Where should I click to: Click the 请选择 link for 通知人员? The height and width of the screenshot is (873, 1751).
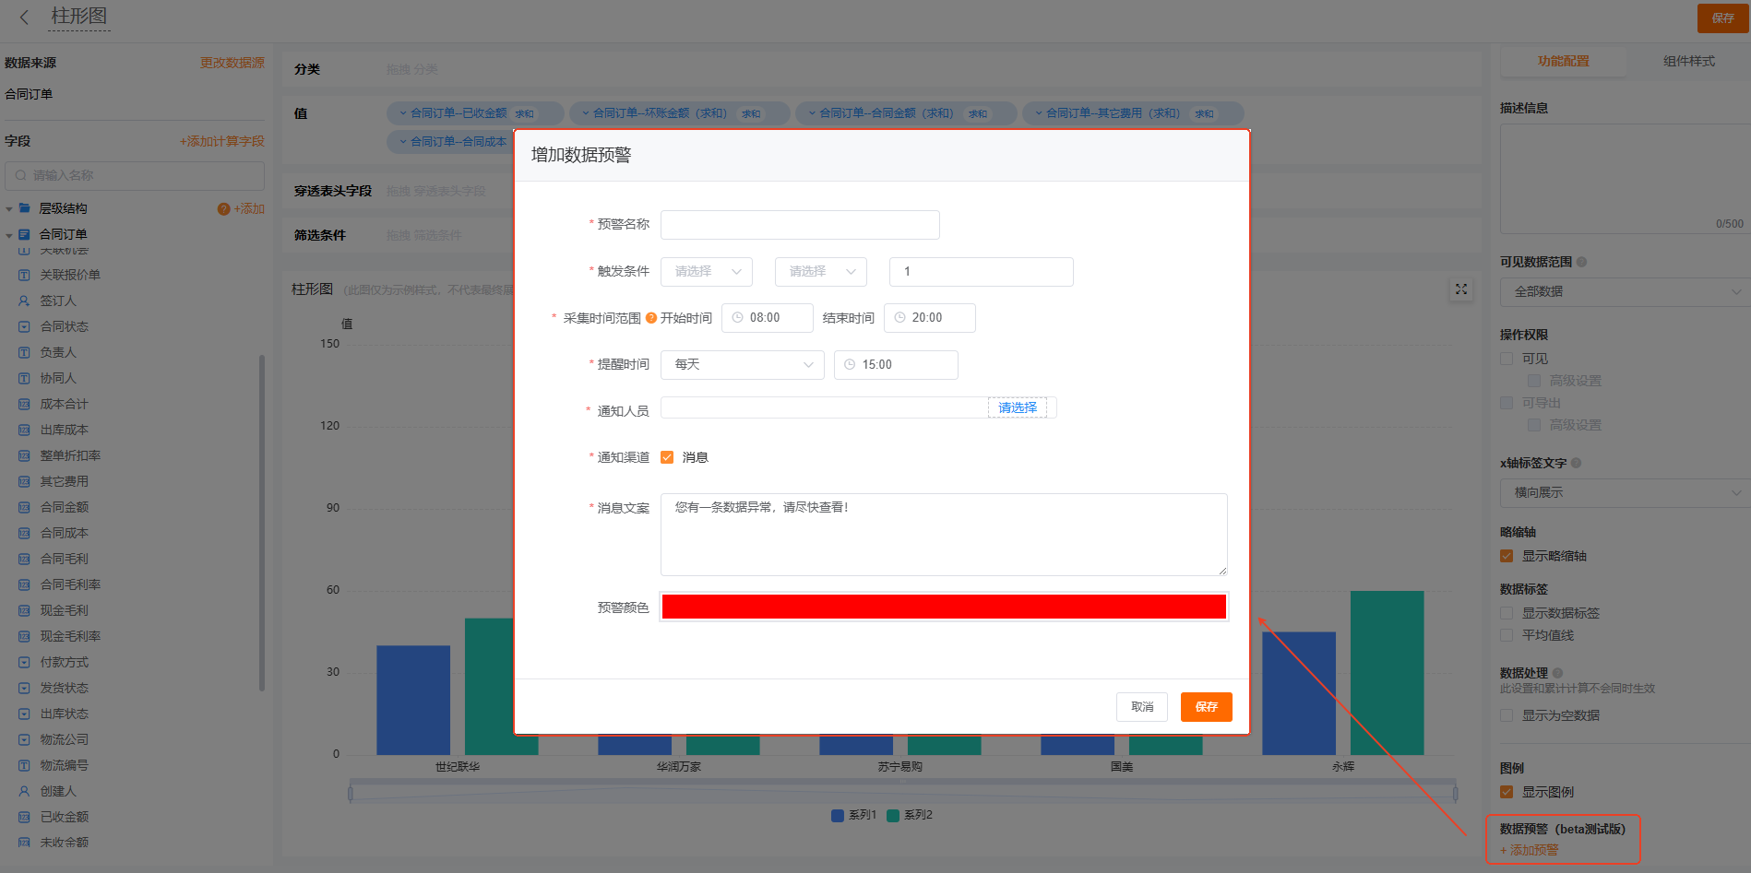(x=1017, y=407)
